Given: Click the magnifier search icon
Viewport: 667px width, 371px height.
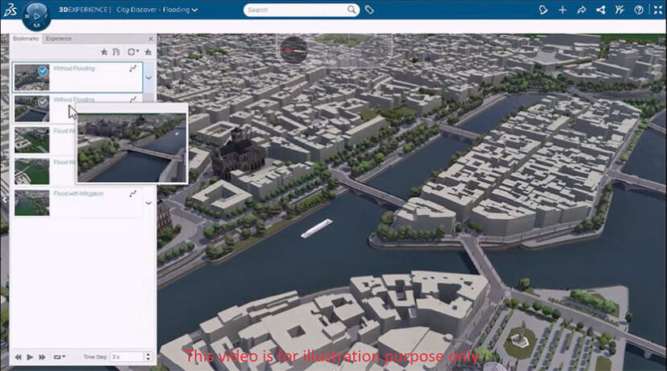Looking at the screenshot, I should pyautogui.click(x=352, y=10).
